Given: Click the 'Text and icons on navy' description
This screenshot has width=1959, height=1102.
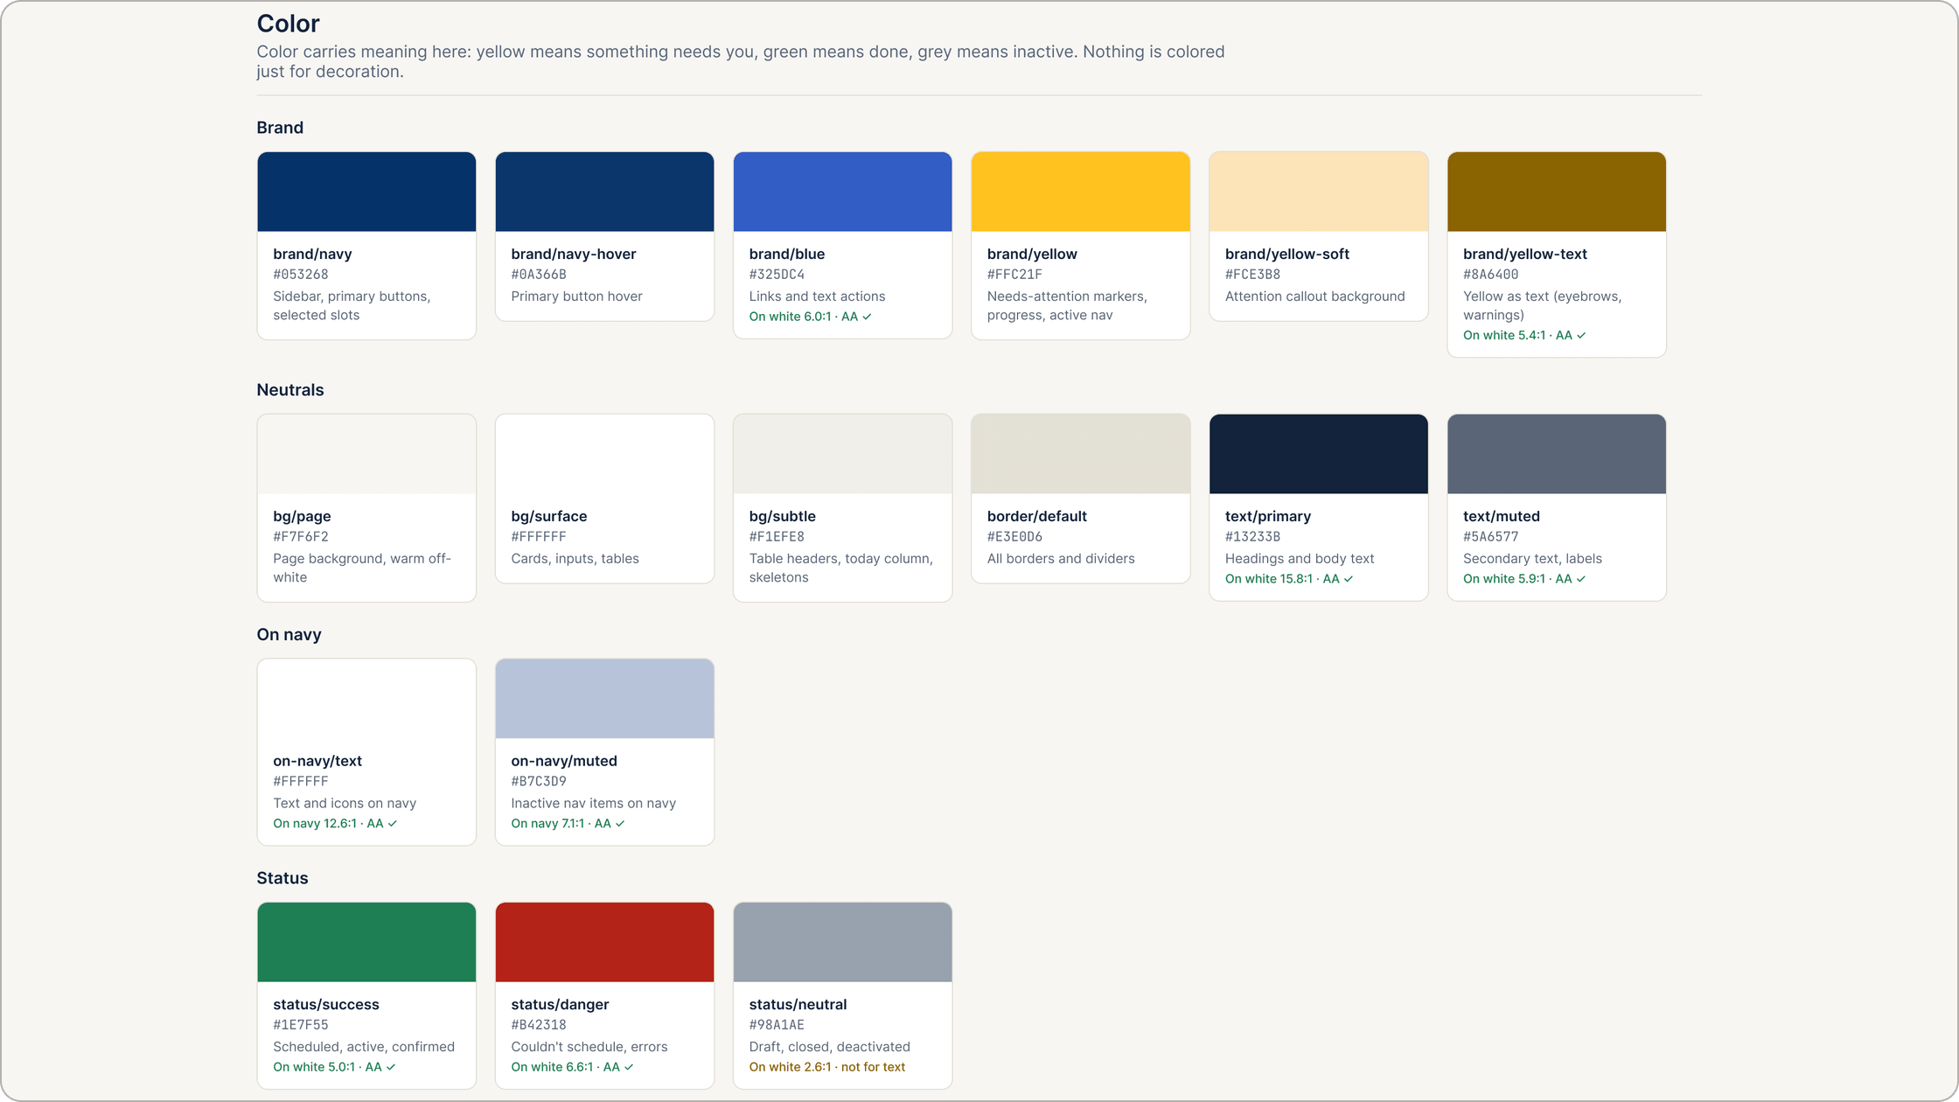Looking at the screenshot, I should (x=345, y=804).
